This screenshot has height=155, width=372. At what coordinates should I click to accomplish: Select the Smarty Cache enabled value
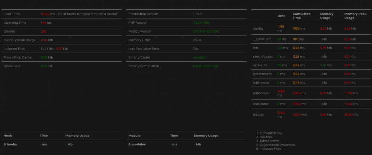(x=199, y=58)
